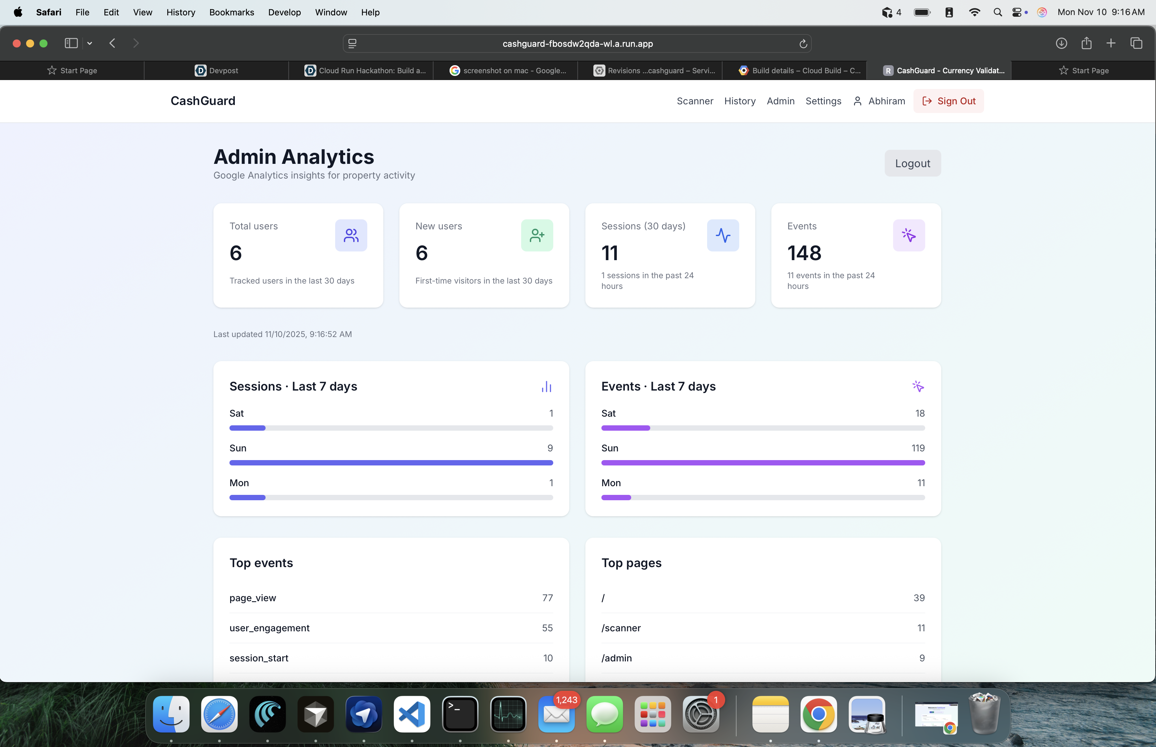1156x747 pixels.
Task: Click the Share icon in Safari toolbar
Action: tap(1086, 43)
